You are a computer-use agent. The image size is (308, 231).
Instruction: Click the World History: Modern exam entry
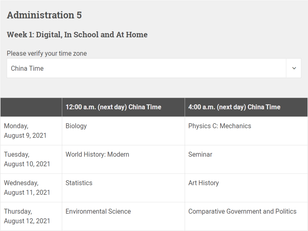point(97,155)
